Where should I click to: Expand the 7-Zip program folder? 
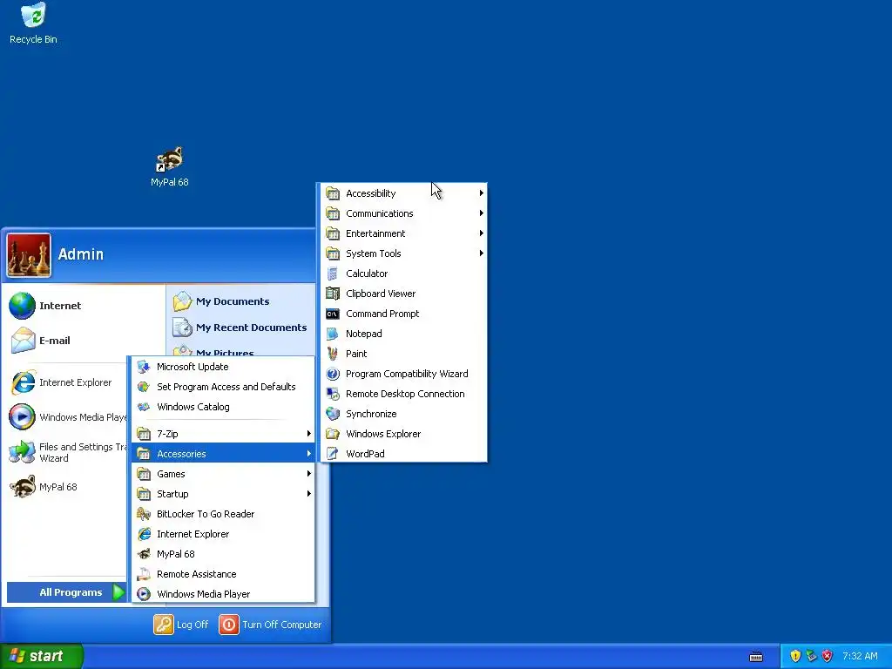223,434
